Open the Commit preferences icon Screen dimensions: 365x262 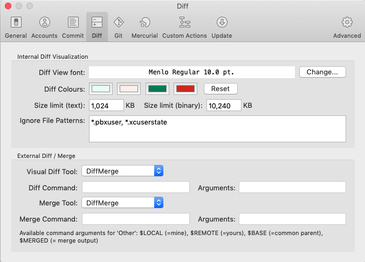[x=73, y=23]
